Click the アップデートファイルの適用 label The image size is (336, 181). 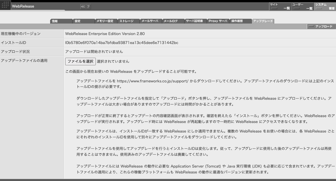click(24, 61)
